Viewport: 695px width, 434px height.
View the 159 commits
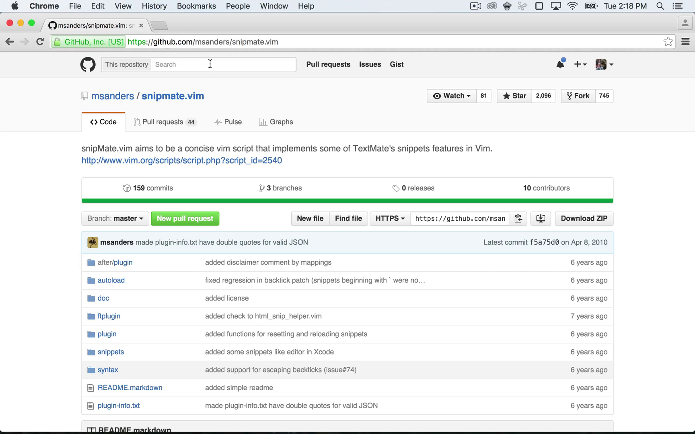148,188
